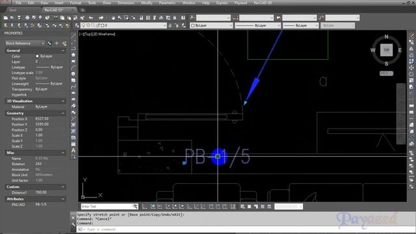Click the Quick Select icon in Properties
This screenshot has width=416, height=234.
[x=64, y=44]
